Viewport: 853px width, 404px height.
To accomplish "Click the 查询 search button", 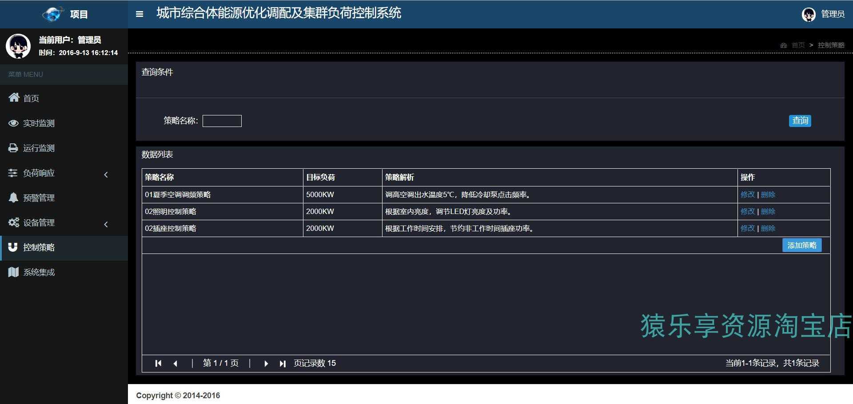I will point(800,121).
